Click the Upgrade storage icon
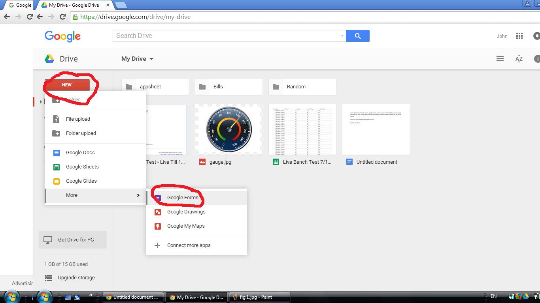 49,278
